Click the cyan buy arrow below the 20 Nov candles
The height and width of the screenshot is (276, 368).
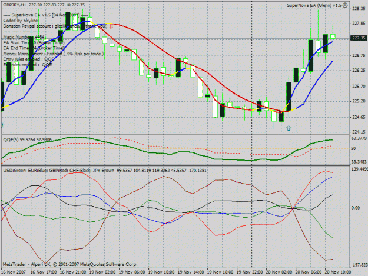(289, 128)
